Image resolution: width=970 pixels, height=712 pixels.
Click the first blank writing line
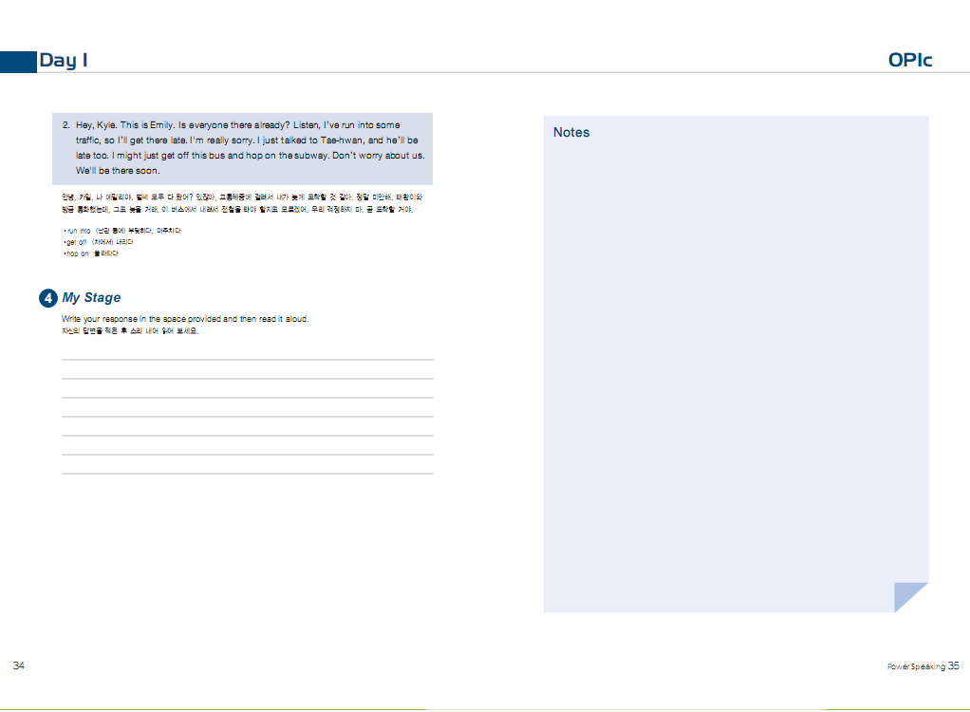coord(247,359)
